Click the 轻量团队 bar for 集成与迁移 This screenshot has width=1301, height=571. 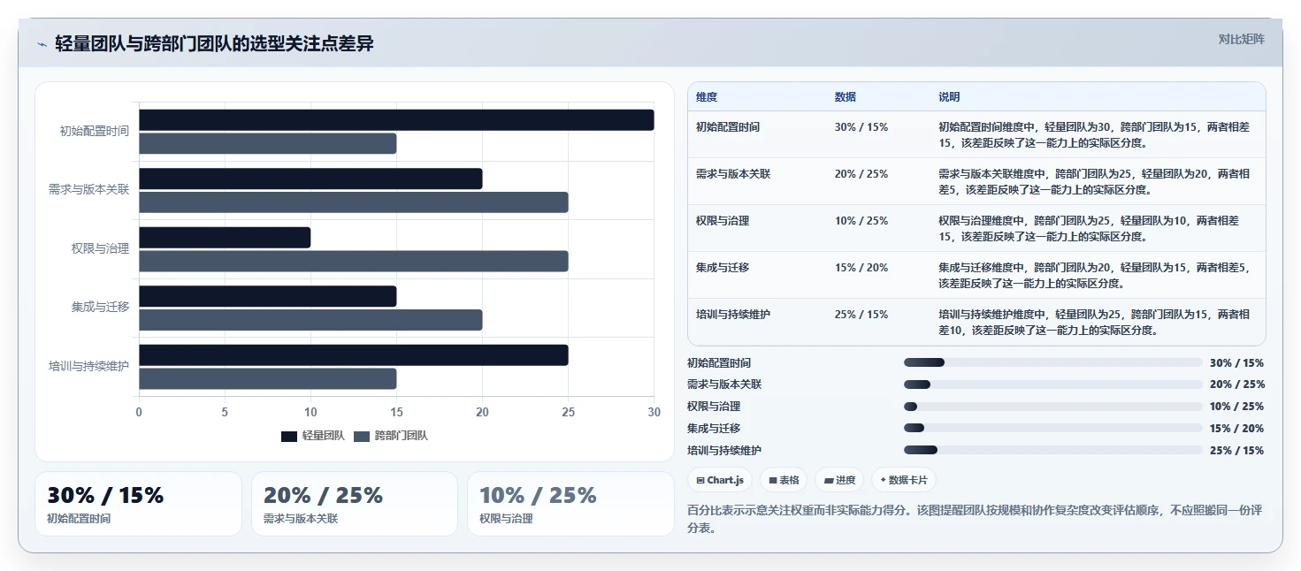(x=268, y=296)
